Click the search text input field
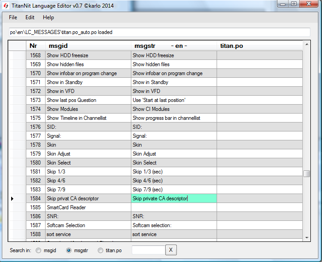The image size is (322, 262). click(x=148, y=250)
